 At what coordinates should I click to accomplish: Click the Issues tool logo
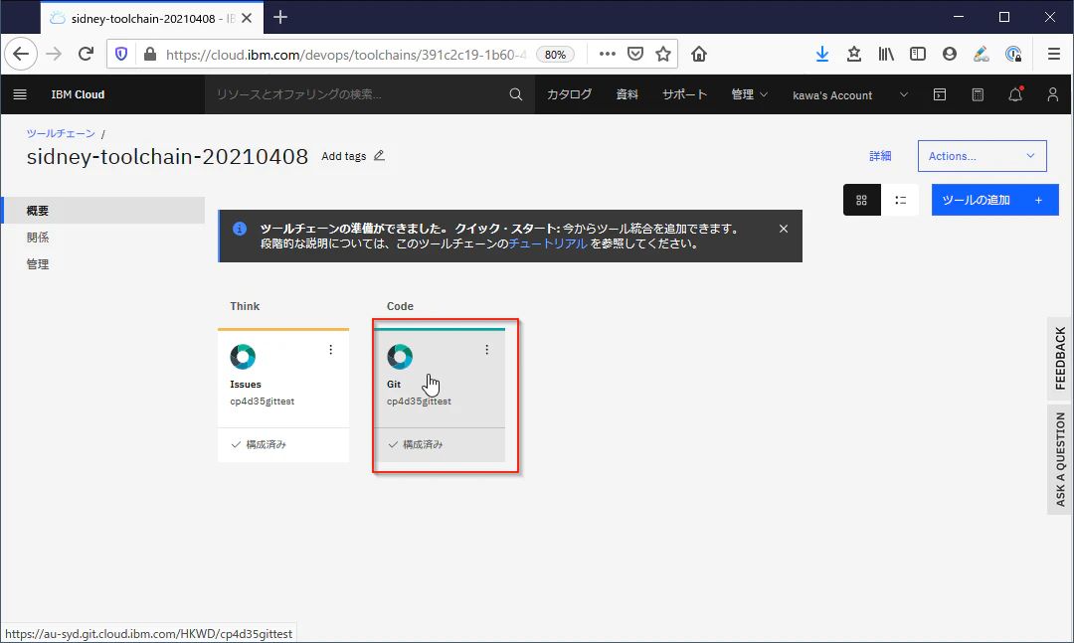243,356
